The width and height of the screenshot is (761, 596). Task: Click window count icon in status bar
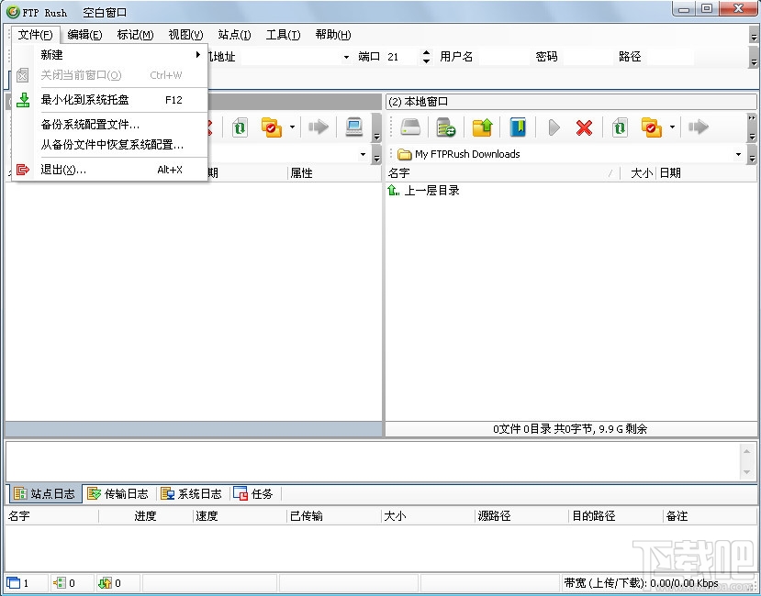pyautogui.click(x=14, y=583)
